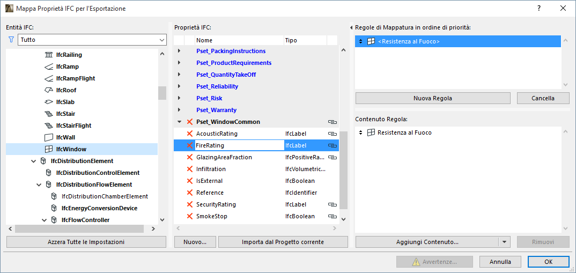The width and height of the screenshot is (576, 273).
Task: Click the IfcRamp entity icon
Action: [48, 67]
